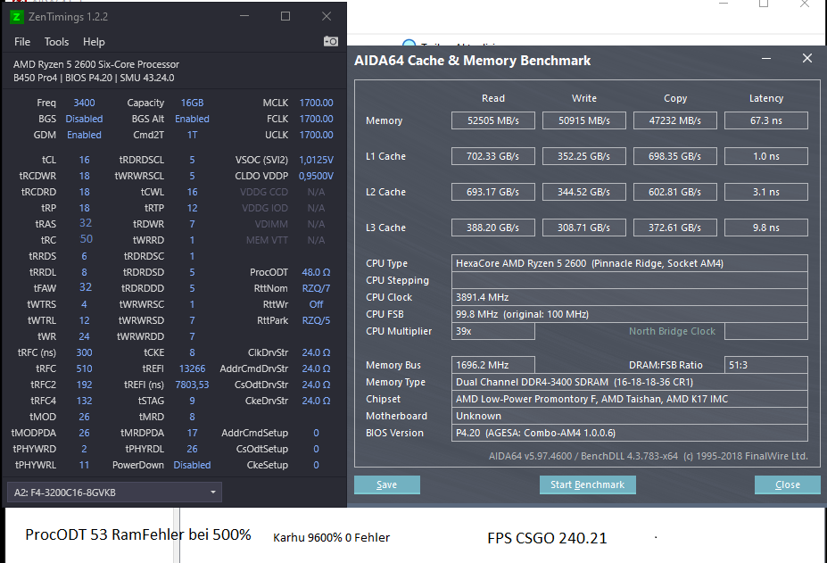Click the tRFC value 510

click(x=84, y=368)
